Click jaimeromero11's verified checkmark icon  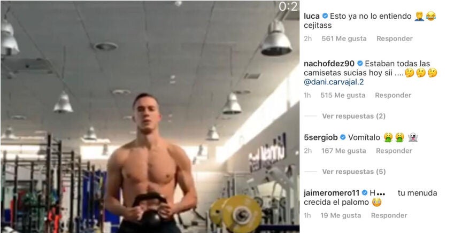365,193
